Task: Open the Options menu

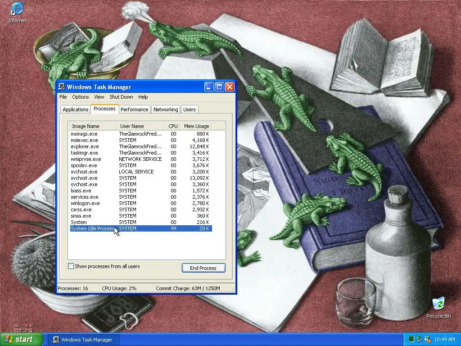Action: [x=80, y=97]
